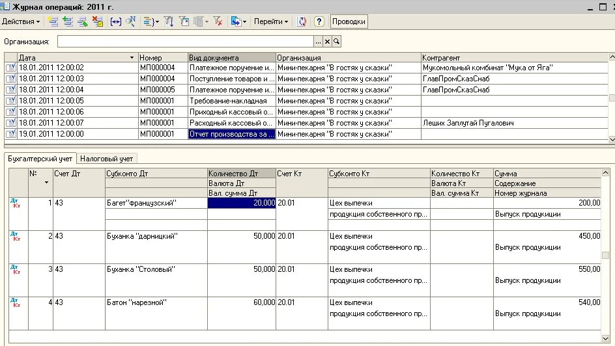Select number МП000005 cell

pyautogui.click(x=163, y=90)
